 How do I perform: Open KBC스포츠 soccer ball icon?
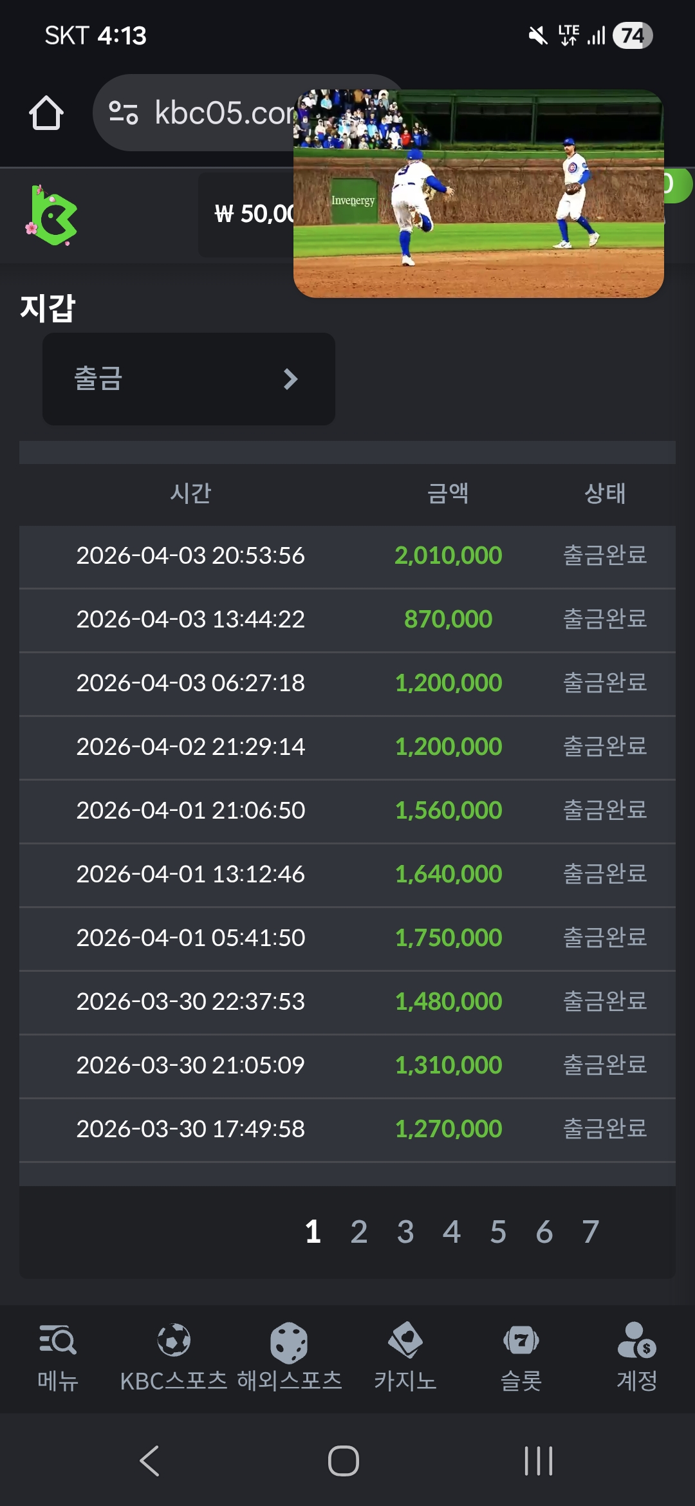coord(174,1340)
